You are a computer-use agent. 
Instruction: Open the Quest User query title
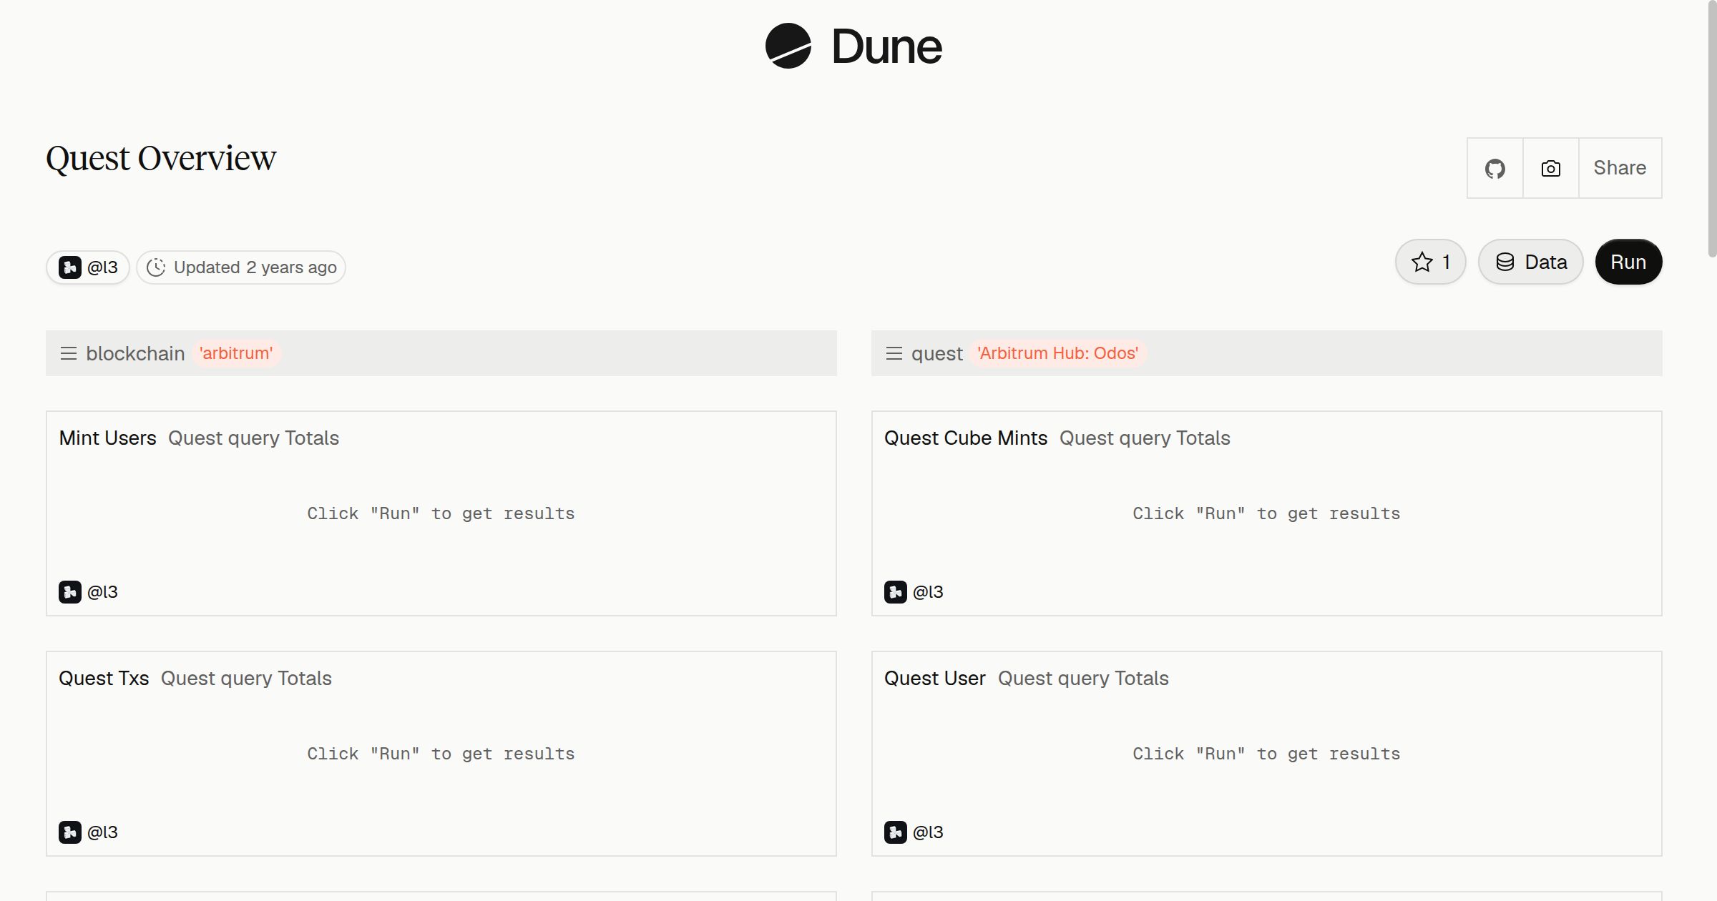[x=934, y=678]
